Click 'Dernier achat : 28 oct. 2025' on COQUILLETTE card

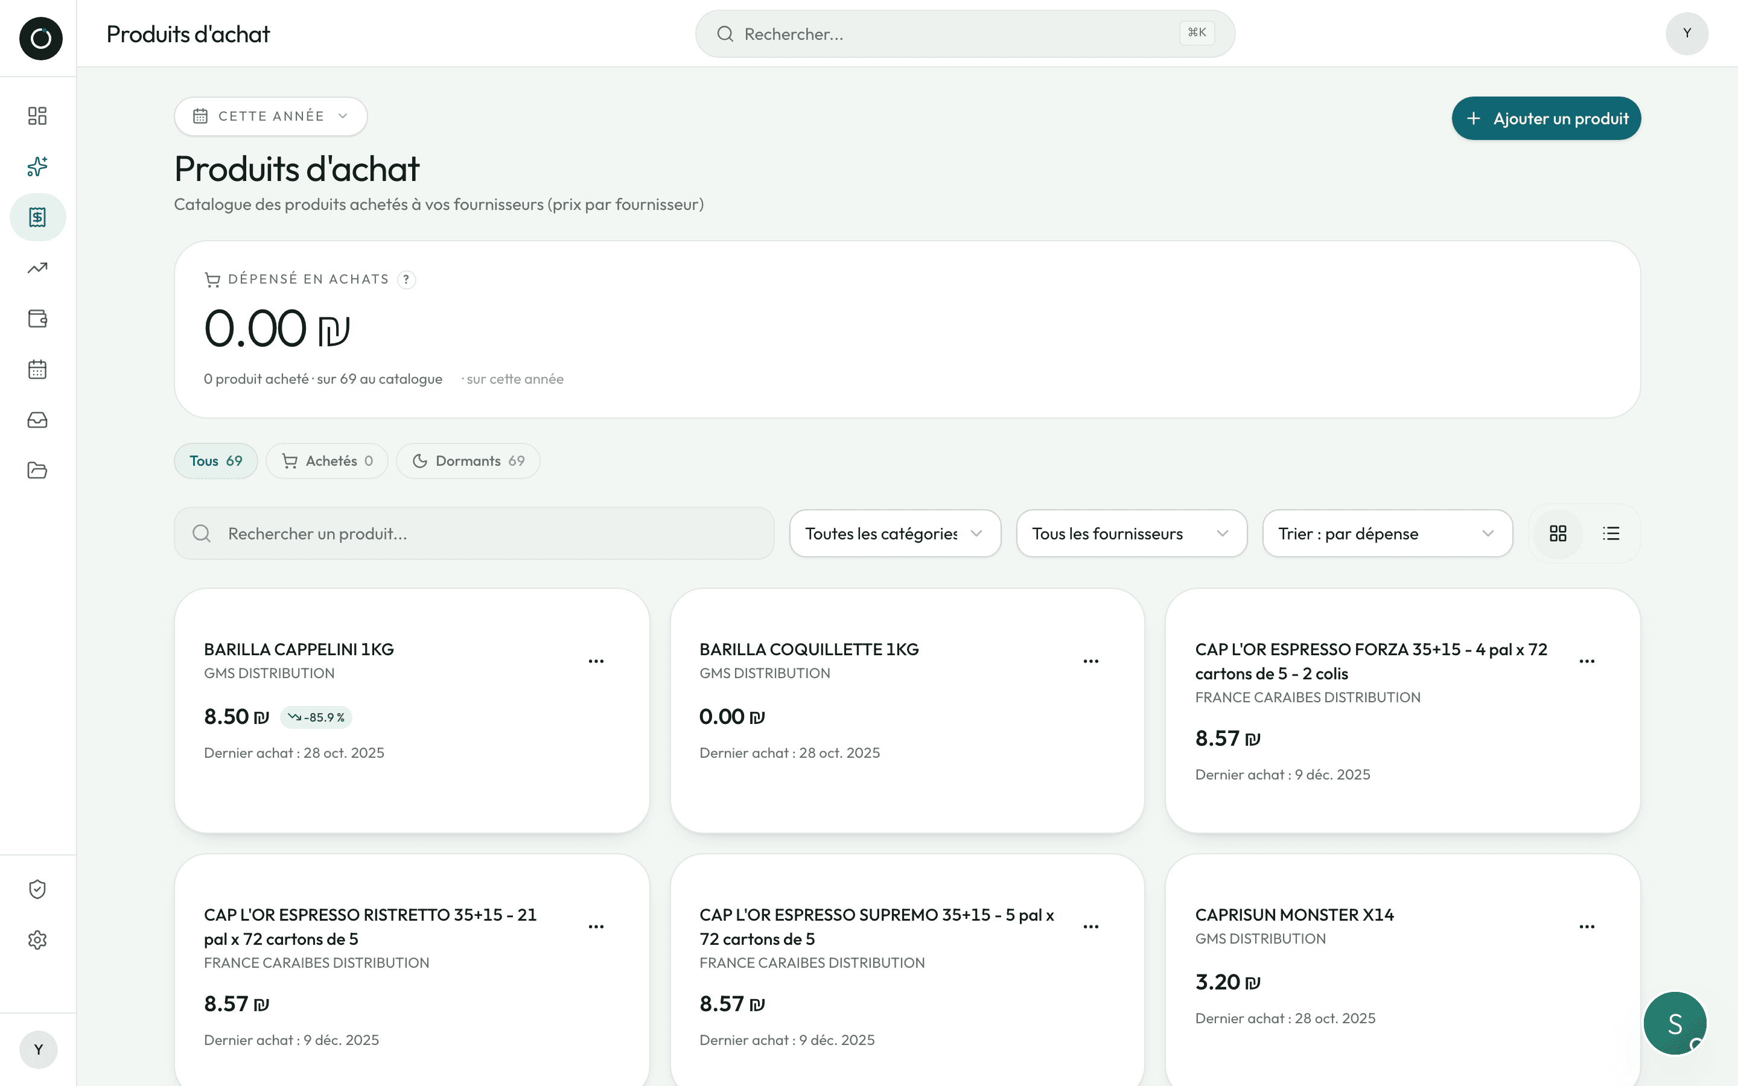(x=789, y=754)
